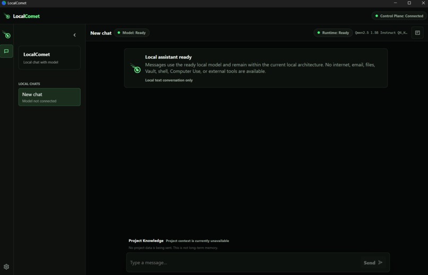Click the Local assistant ready heading

(x=168, y=57)
